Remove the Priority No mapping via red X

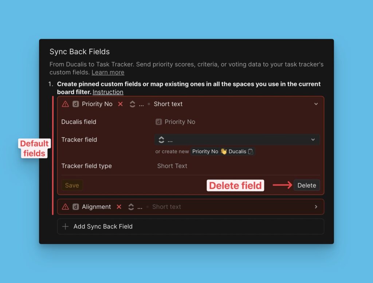[x=120, y=104]
